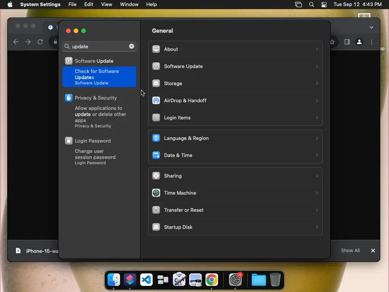Open the Preview app in the Dock
Screen dimensions: 389x292
coord(195,280)
